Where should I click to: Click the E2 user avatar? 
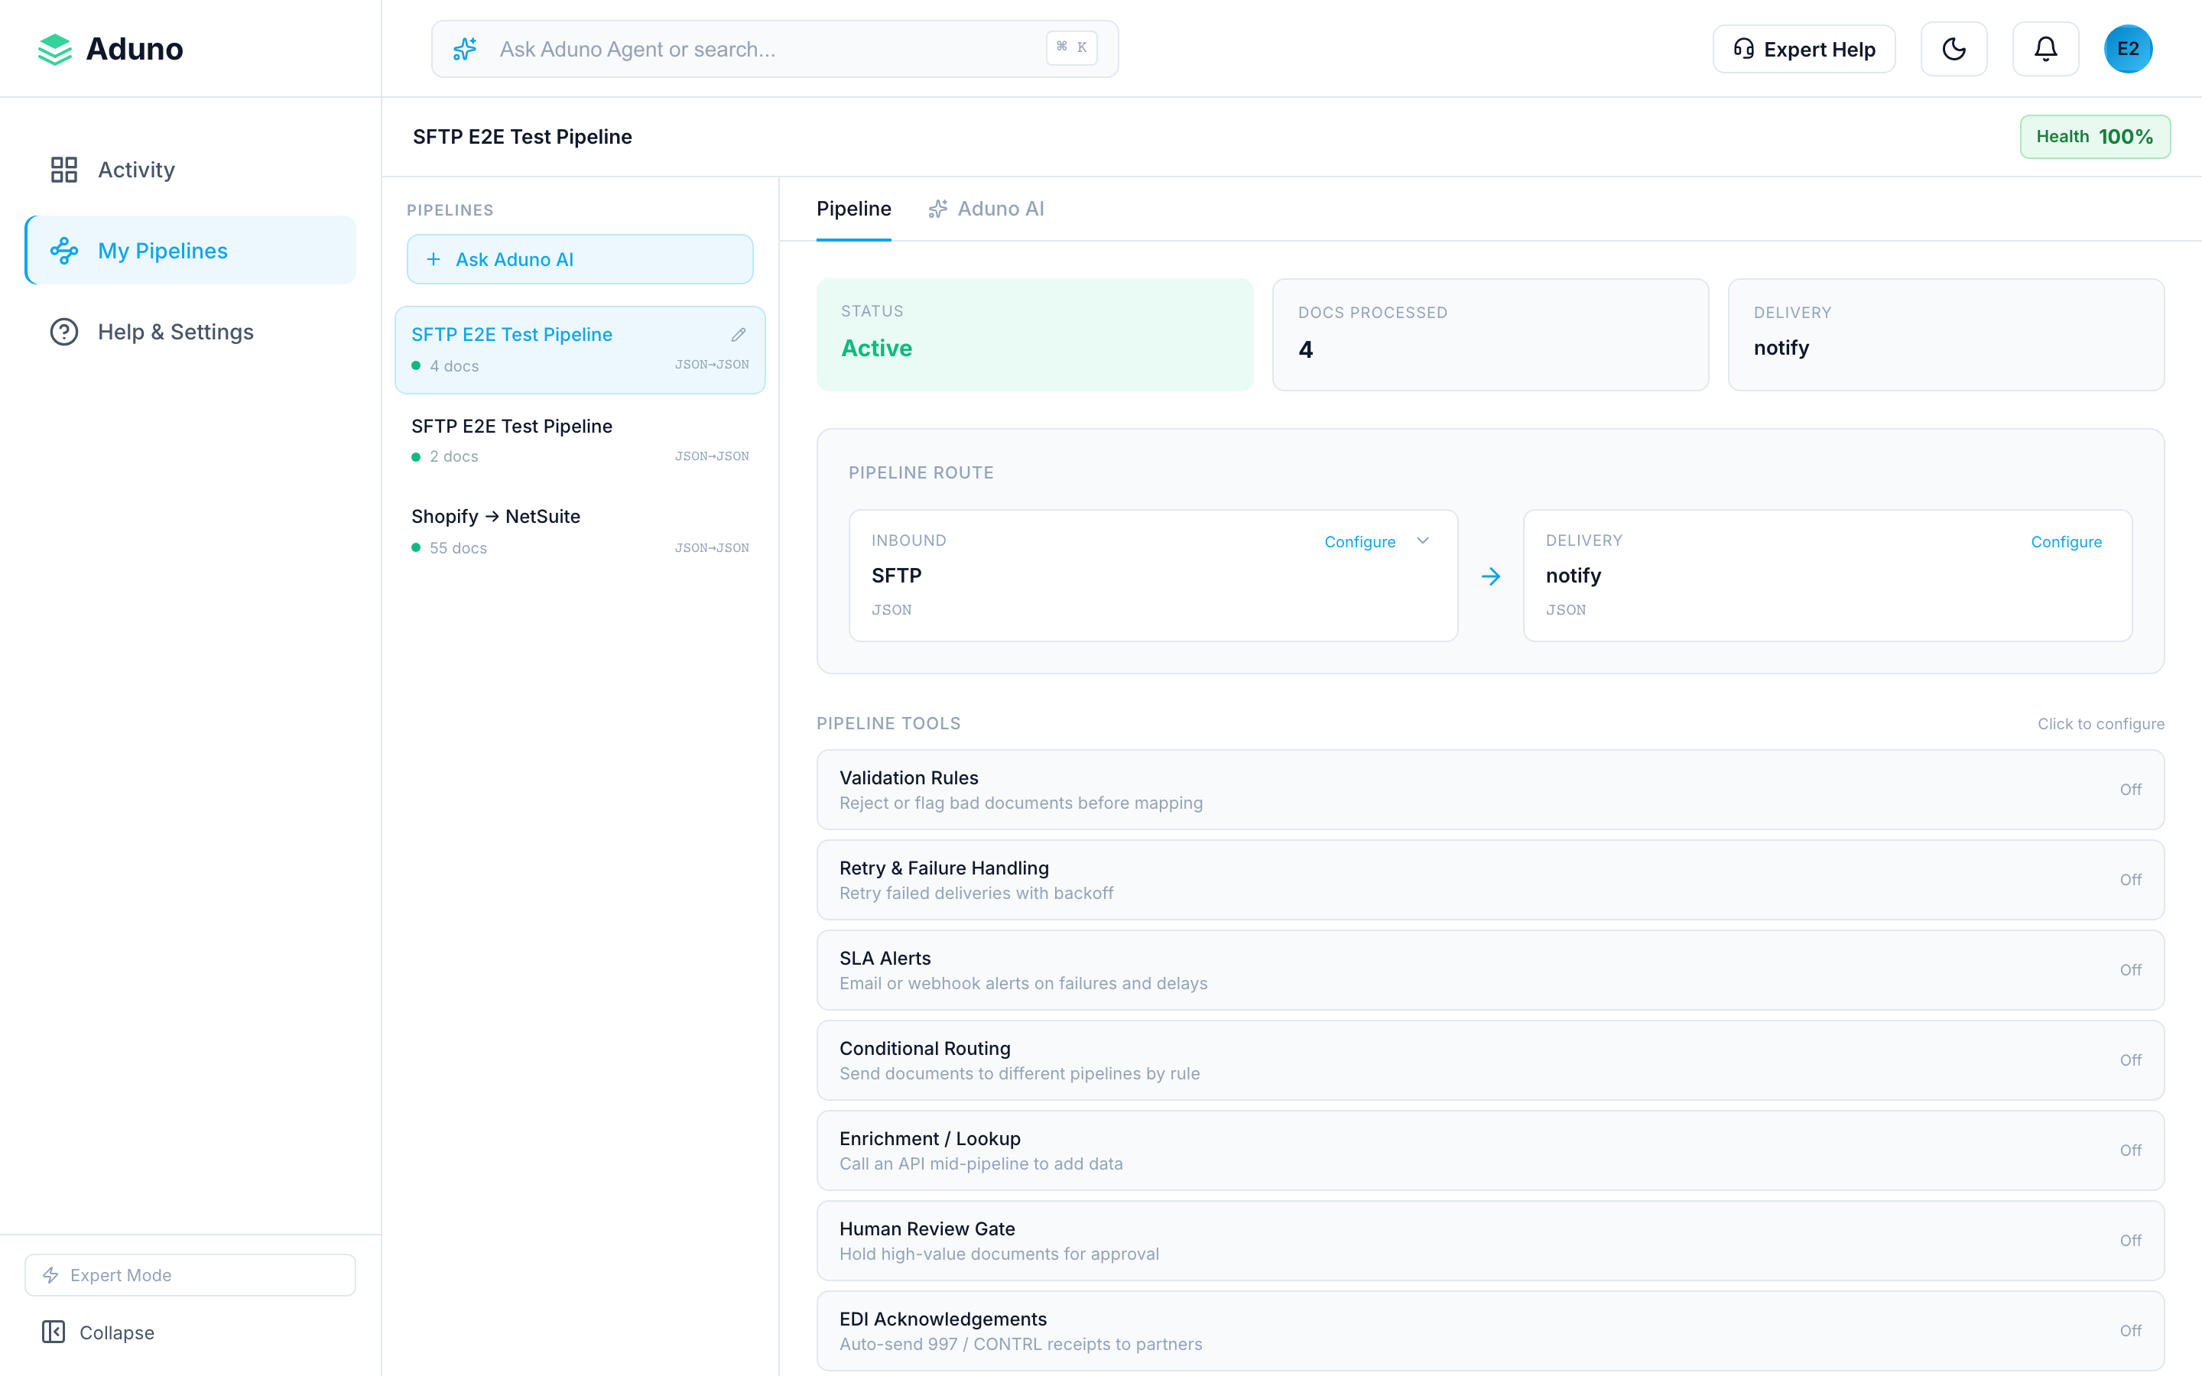[x=2127, y=49]
